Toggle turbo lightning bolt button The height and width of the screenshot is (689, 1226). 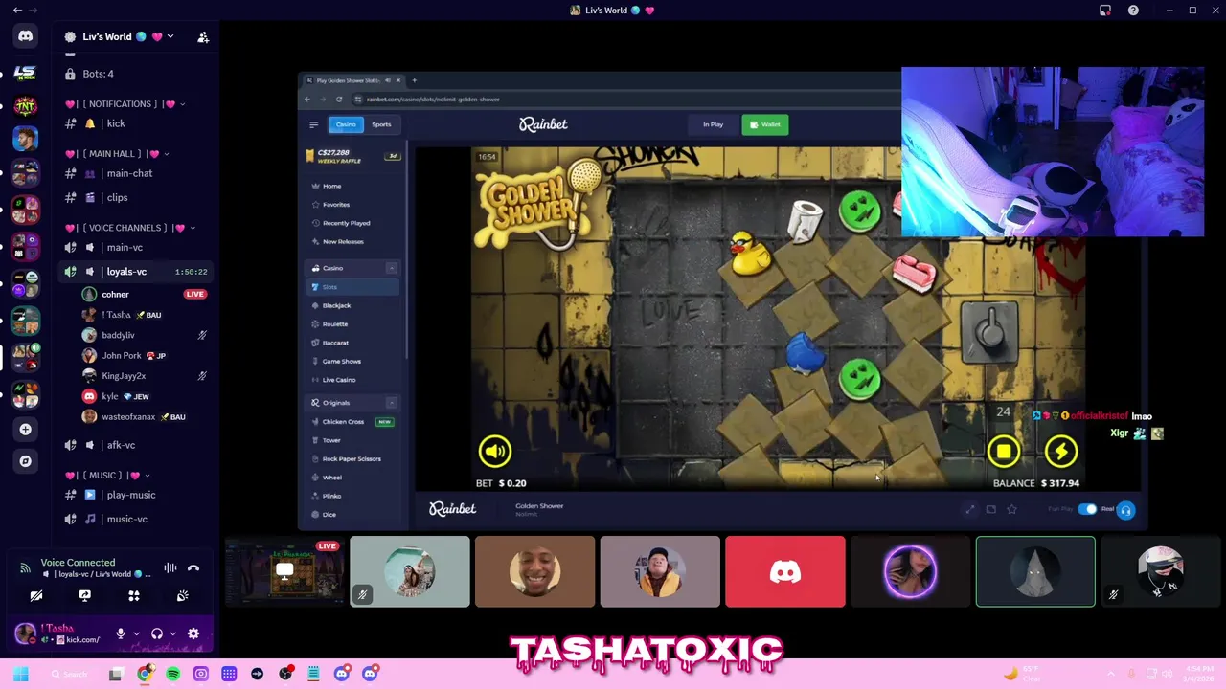(1061, 451)
